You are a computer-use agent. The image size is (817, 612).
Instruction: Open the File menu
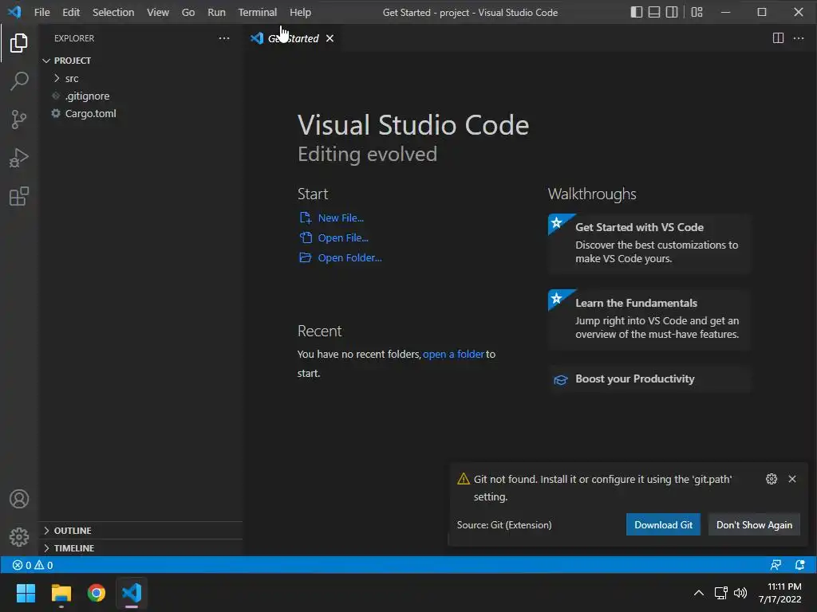41,12
